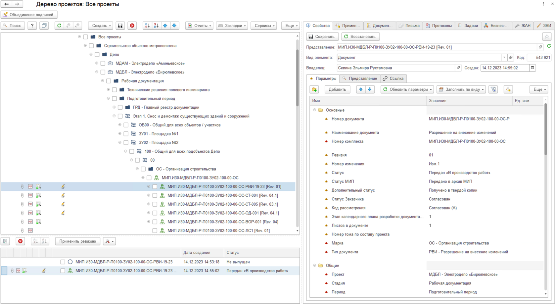
Task: Click the Восстановить button
Action: pos(360,36)
